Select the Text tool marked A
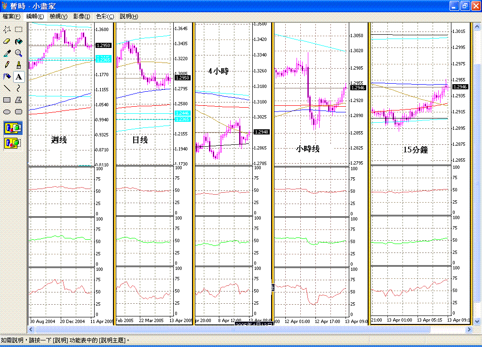Viewport: 482px width, 347px height. click(19, 77)
